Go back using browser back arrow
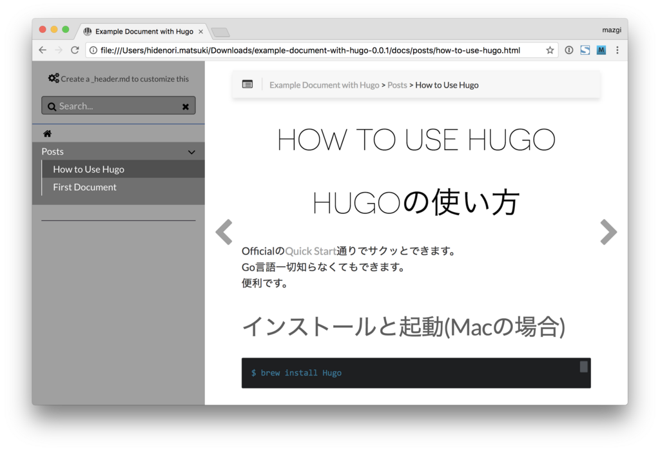This screenshot has height=451, width=660. 43,50
